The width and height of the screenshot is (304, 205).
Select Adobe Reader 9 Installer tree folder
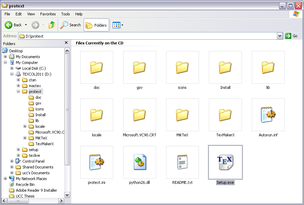coord(33,190)
